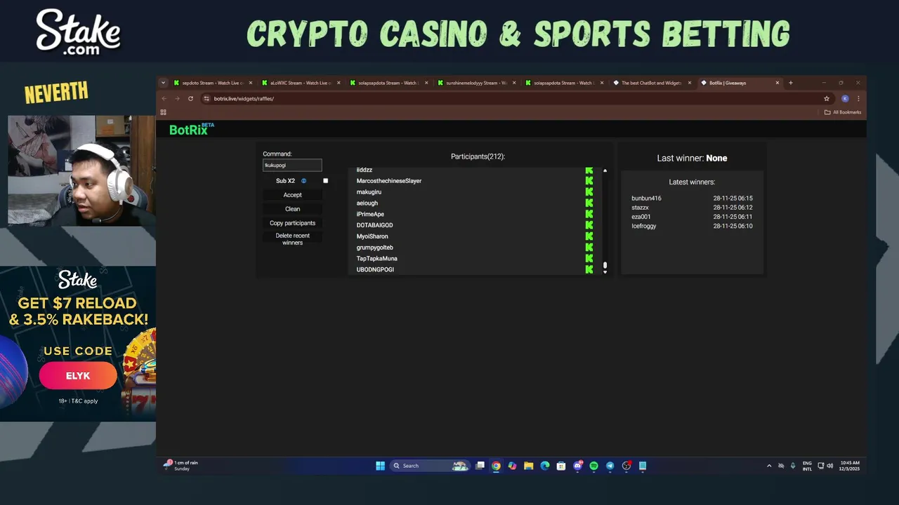Open the Chrome apps grid shortcut

coord(163,112)
